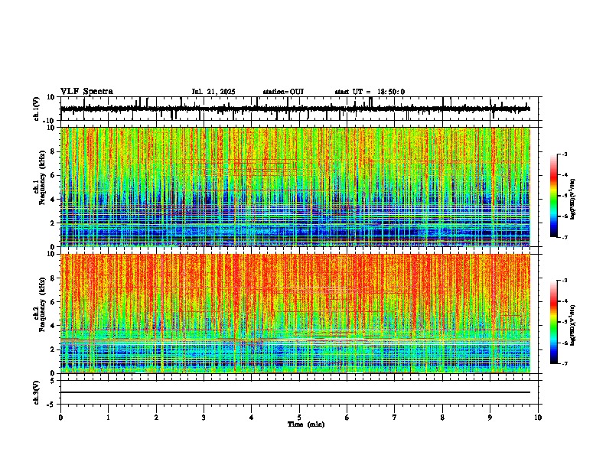606x468 pixels.
Task: Click the ch.2 colorbar "-7" bottom label
Action: pyautogui.click(x=564, y=363)
